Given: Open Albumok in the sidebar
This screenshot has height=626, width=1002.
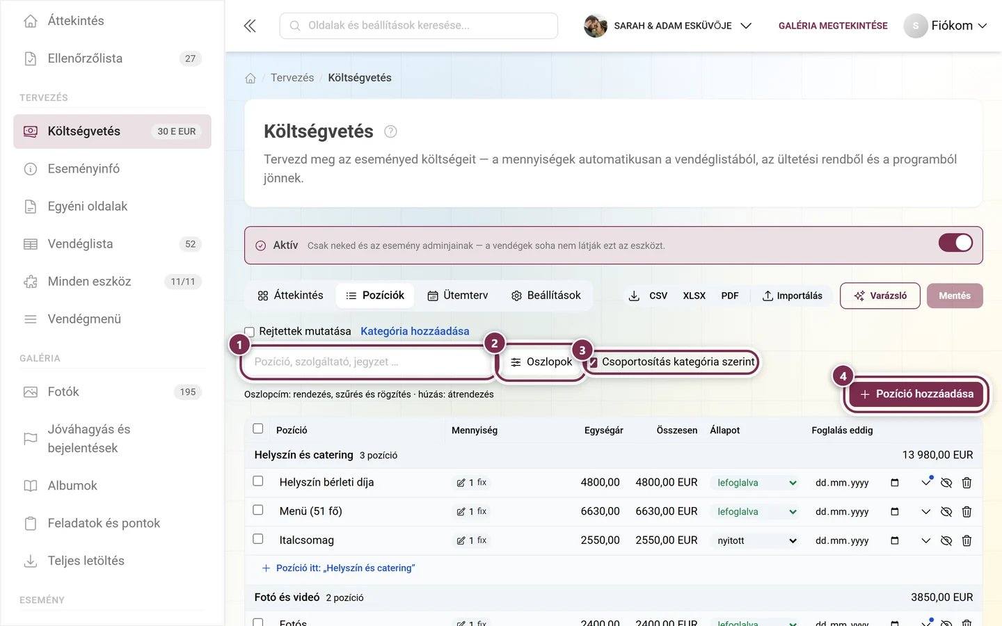Looking at the screenshot, I should point(112,485).
